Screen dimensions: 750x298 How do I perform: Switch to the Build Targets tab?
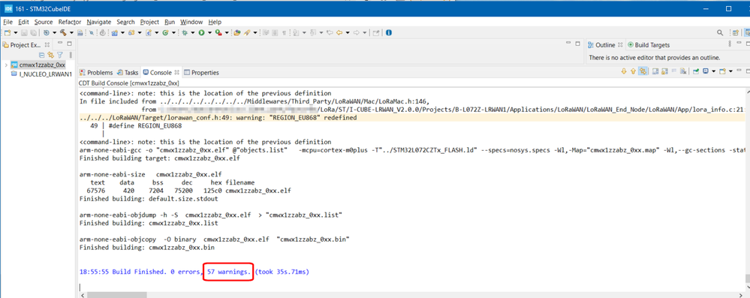pos(648,45)
